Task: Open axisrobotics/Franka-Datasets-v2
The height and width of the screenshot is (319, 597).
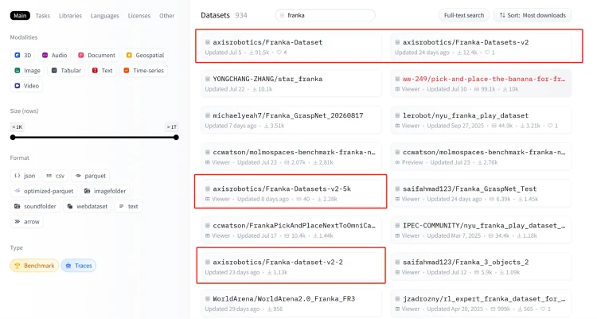Action: point(481,46)
